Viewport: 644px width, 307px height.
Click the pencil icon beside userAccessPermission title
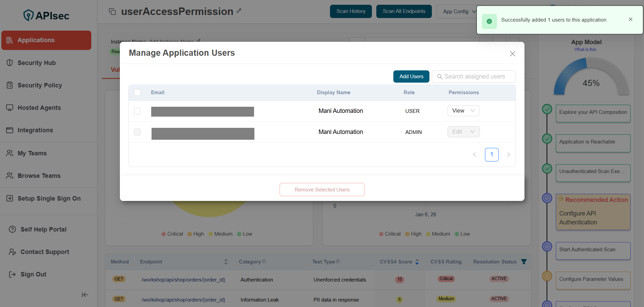(x=239, y=11)
